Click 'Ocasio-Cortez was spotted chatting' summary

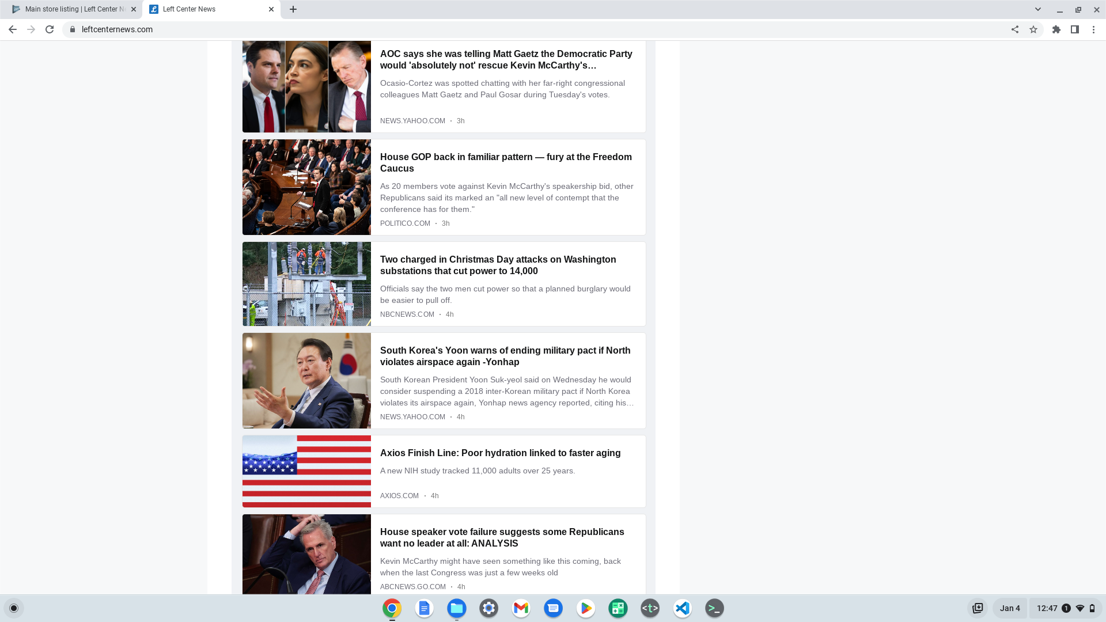(x=502, y=89)
